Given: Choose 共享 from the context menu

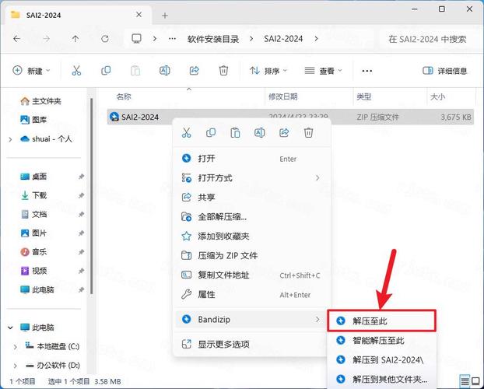Looking at the screenshot, I should click(x=252, y=198).
